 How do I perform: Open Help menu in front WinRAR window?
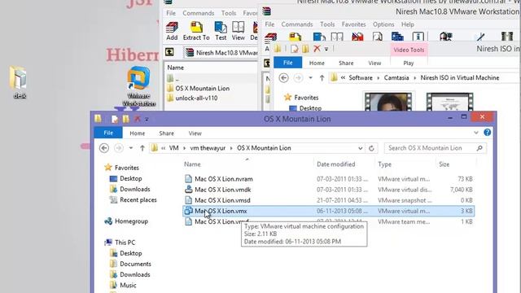click(407, 24)
